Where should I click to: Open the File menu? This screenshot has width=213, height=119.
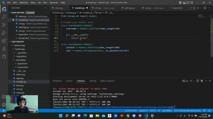point(9,3)
